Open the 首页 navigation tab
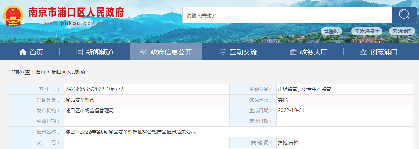419x149 pixels. (31, 52)
